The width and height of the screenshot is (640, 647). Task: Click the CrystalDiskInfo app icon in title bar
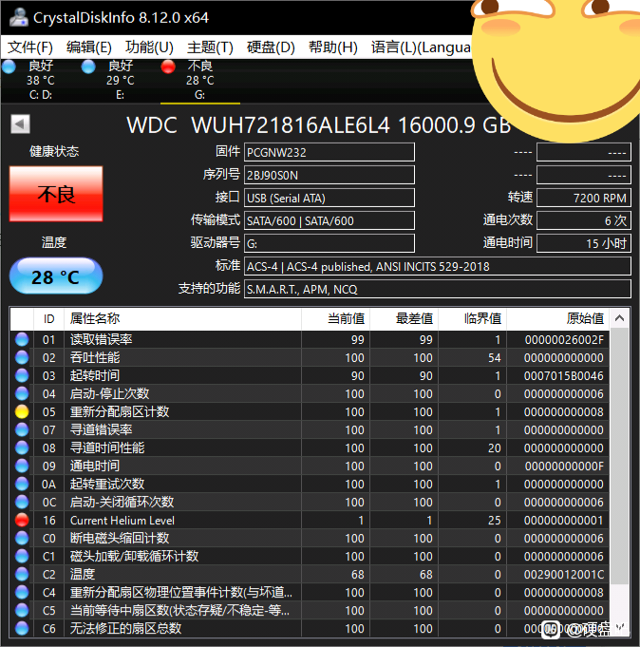[19, 17]
